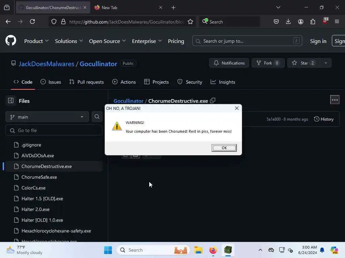Reload the page with refresh icon

32,21
